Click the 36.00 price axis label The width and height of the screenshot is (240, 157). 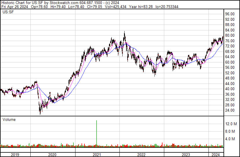click(x=230, y=95)
